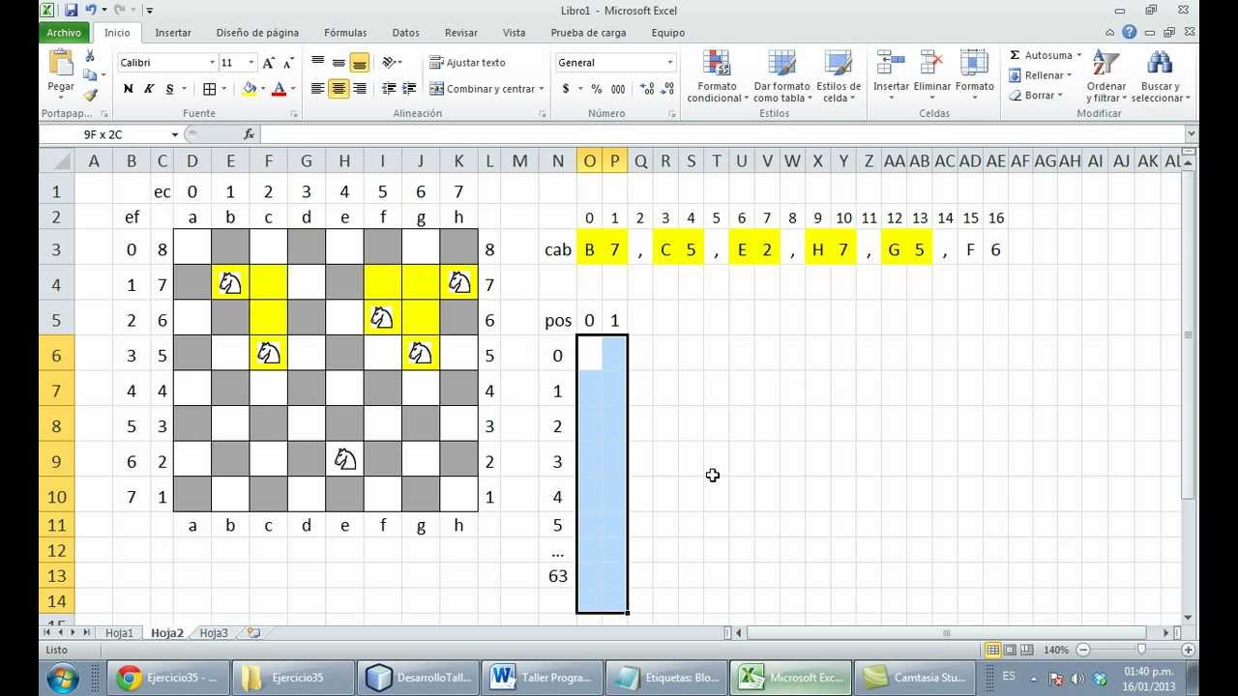Viewport: 1238px width, 696px height.
Task: Switch to the Hoja3 sheet
Action: (x=214, y=633)
